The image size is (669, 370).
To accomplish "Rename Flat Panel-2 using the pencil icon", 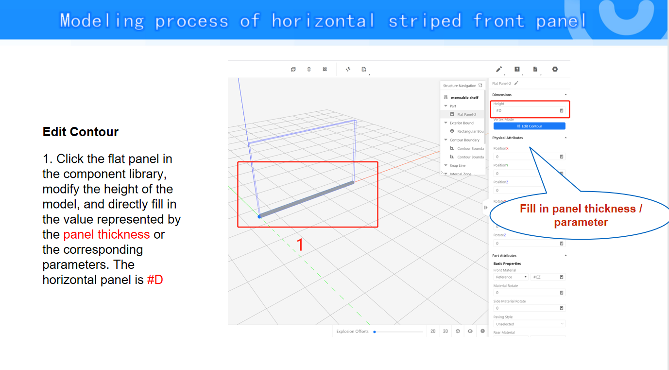I will (516, 84).
